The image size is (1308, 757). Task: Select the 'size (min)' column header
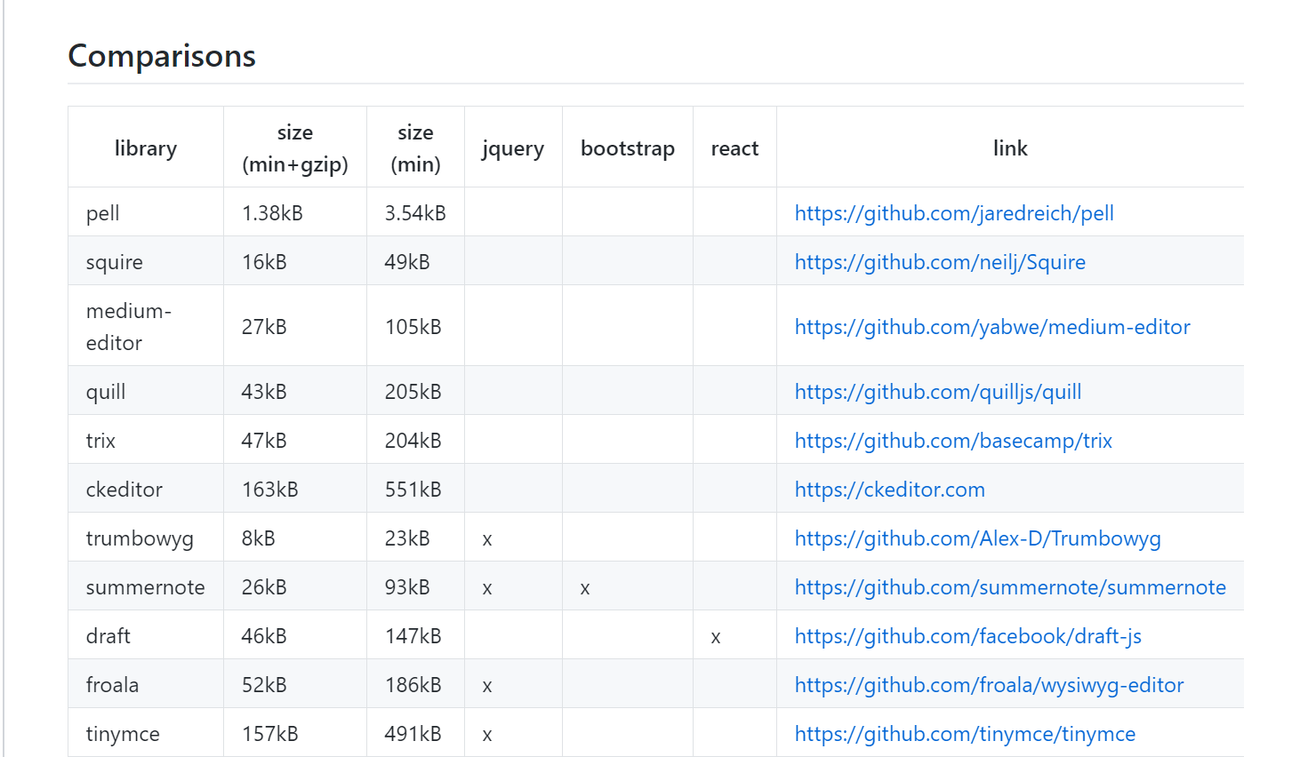tap(415, 148)
